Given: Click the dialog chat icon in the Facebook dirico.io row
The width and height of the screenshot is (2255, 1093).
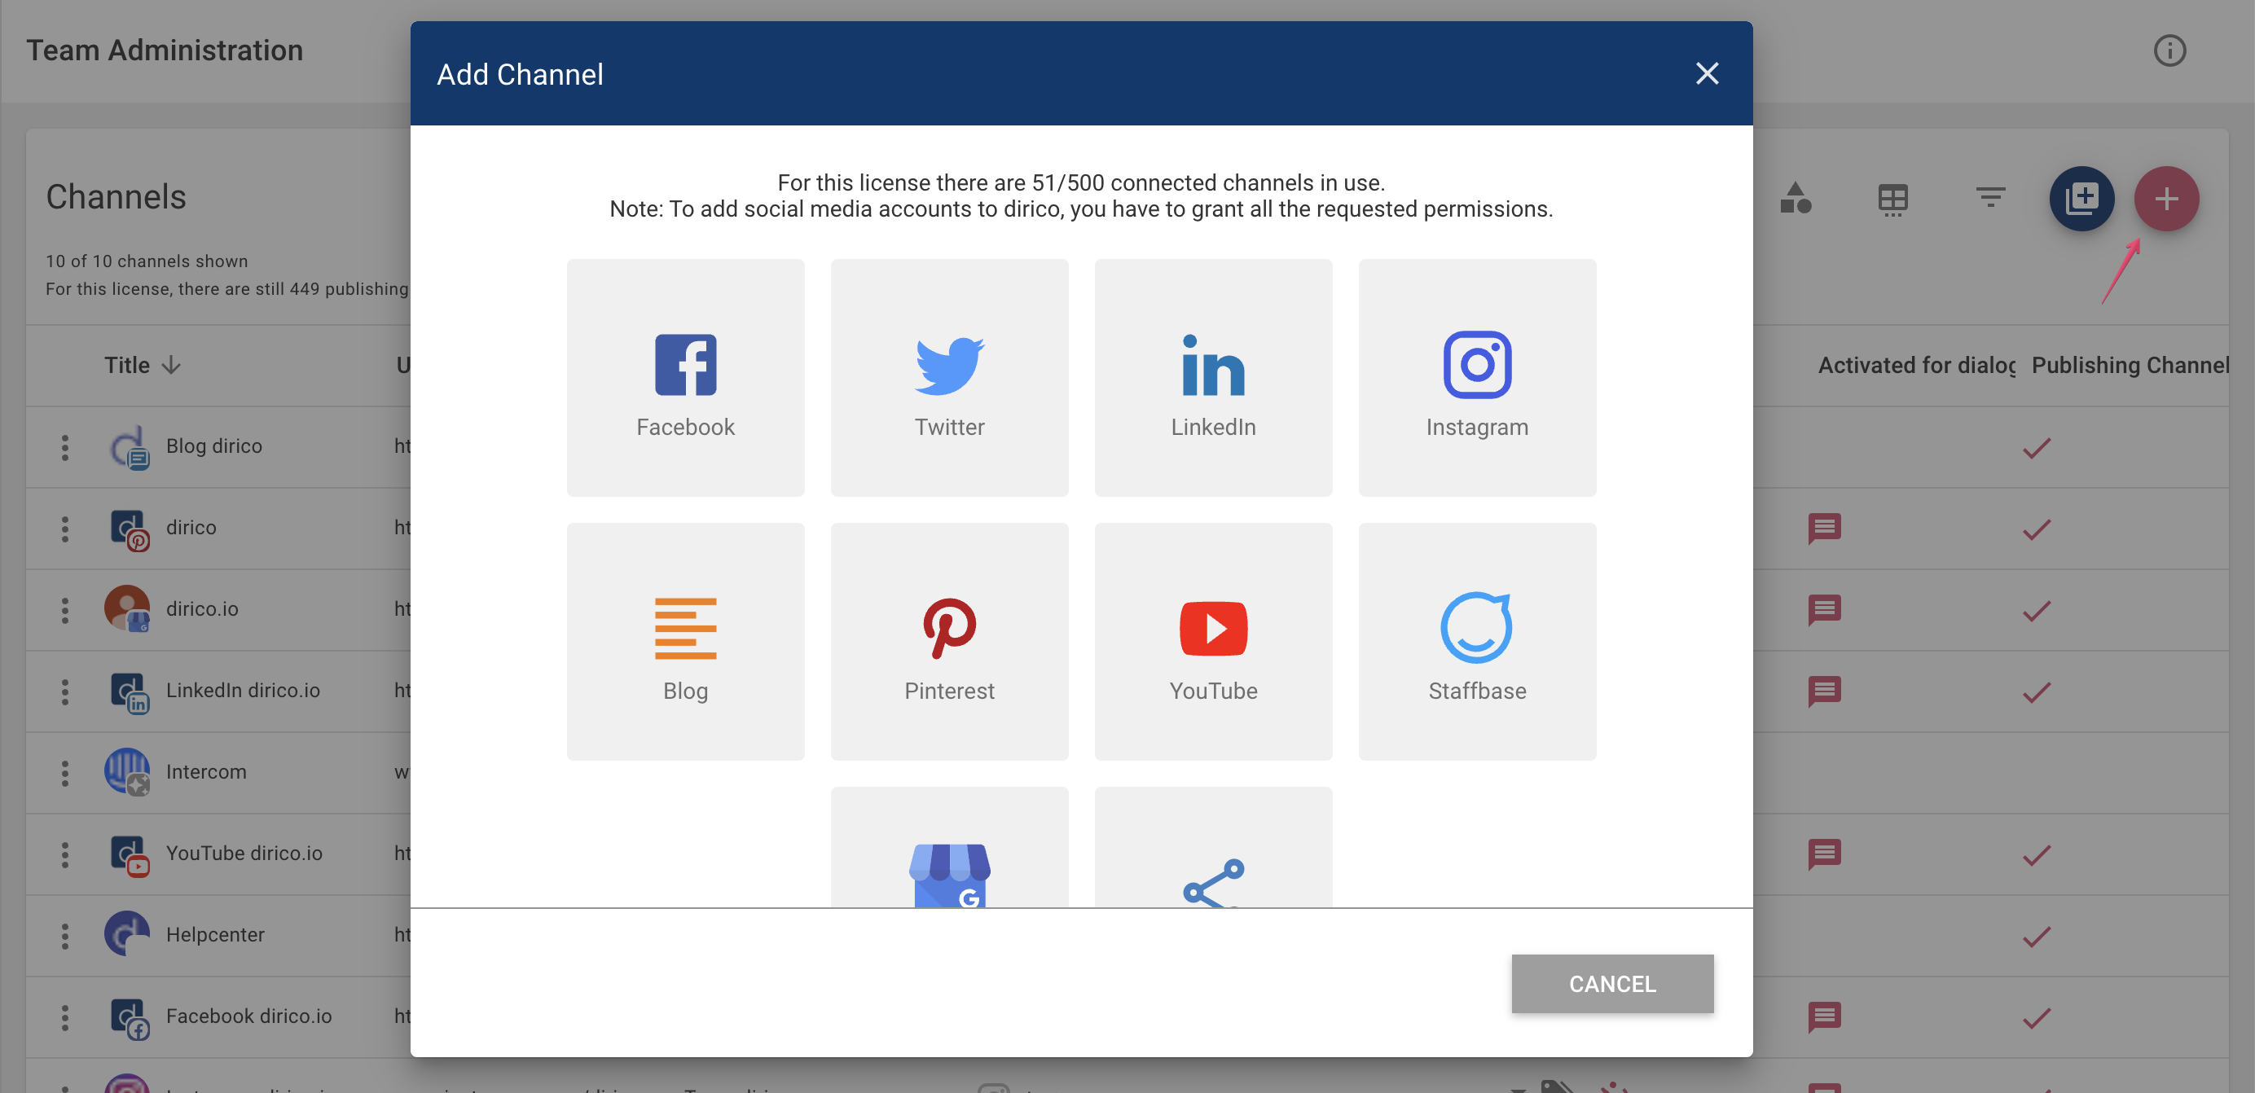Looking at the screenshot, I should point(1824,1017).
